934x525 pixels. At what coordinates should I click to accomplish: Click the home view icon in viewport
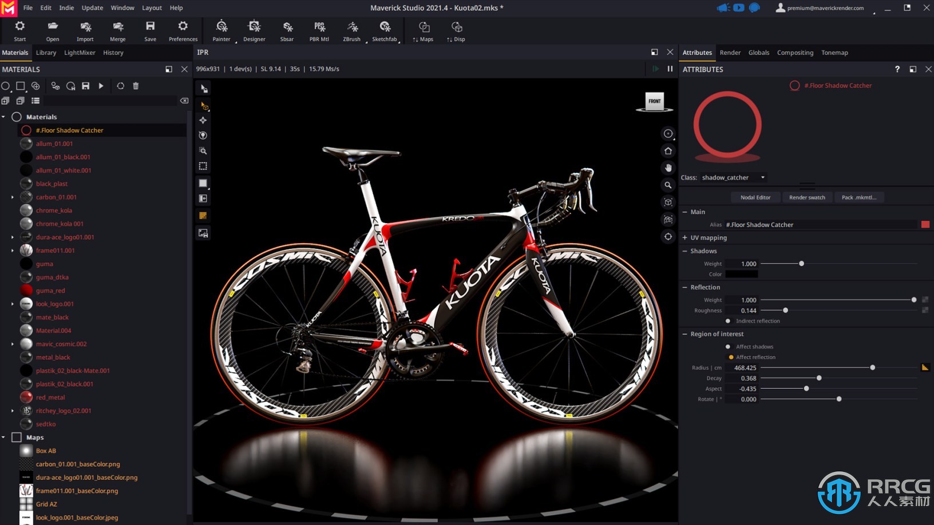pos(668,151)
